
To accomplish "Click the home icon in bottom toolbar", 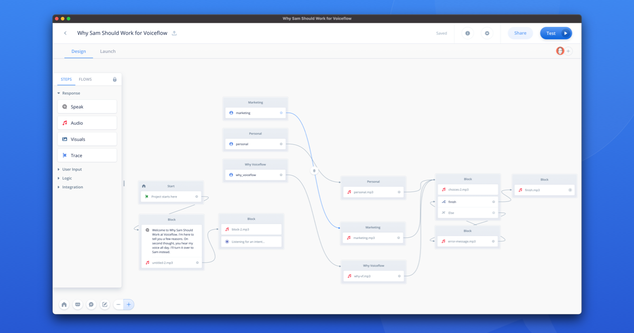I will [64, 304].
